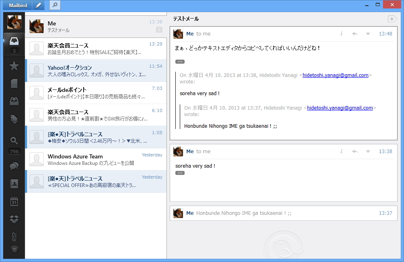Open attachments via the paperclip icon
Image resolution: width=404 pixels, height=262 pixels.
tap(14, 237)
